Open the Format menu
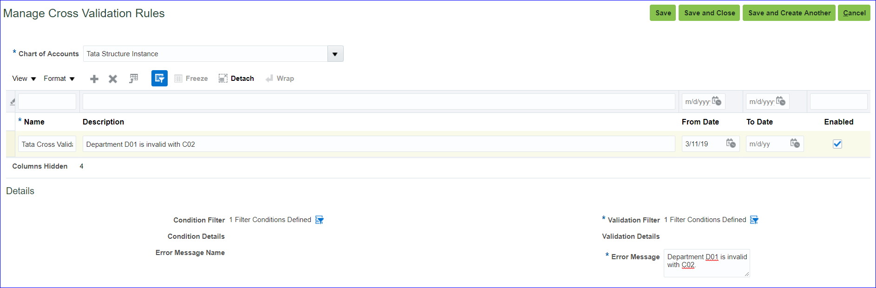Screen dimensions: 876x288 pos(59,79)
